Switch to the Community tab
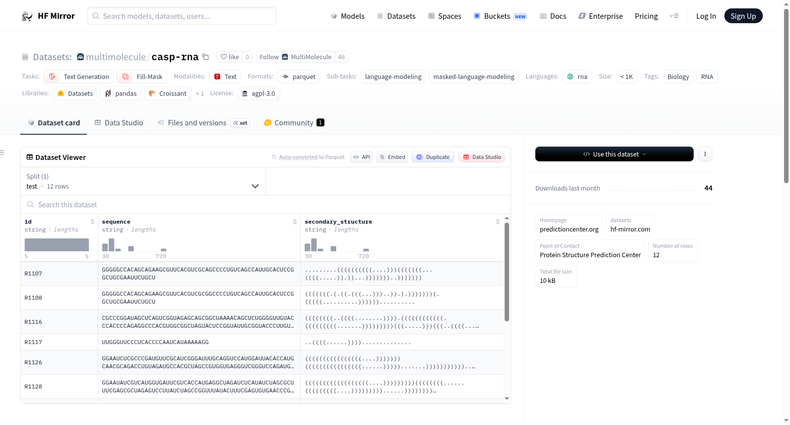Screen dimensions: 790x425 tap(294, 123)
